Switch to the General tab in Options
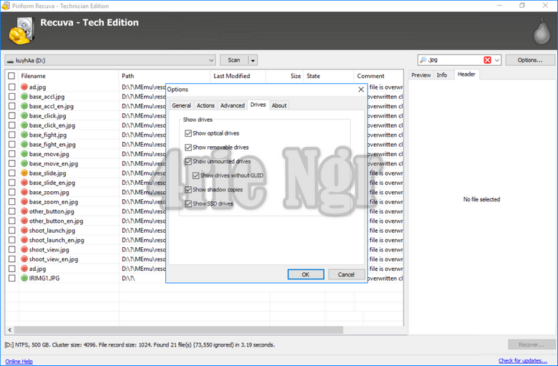Screen dimensions: 558x366 (x=182, y=105)
